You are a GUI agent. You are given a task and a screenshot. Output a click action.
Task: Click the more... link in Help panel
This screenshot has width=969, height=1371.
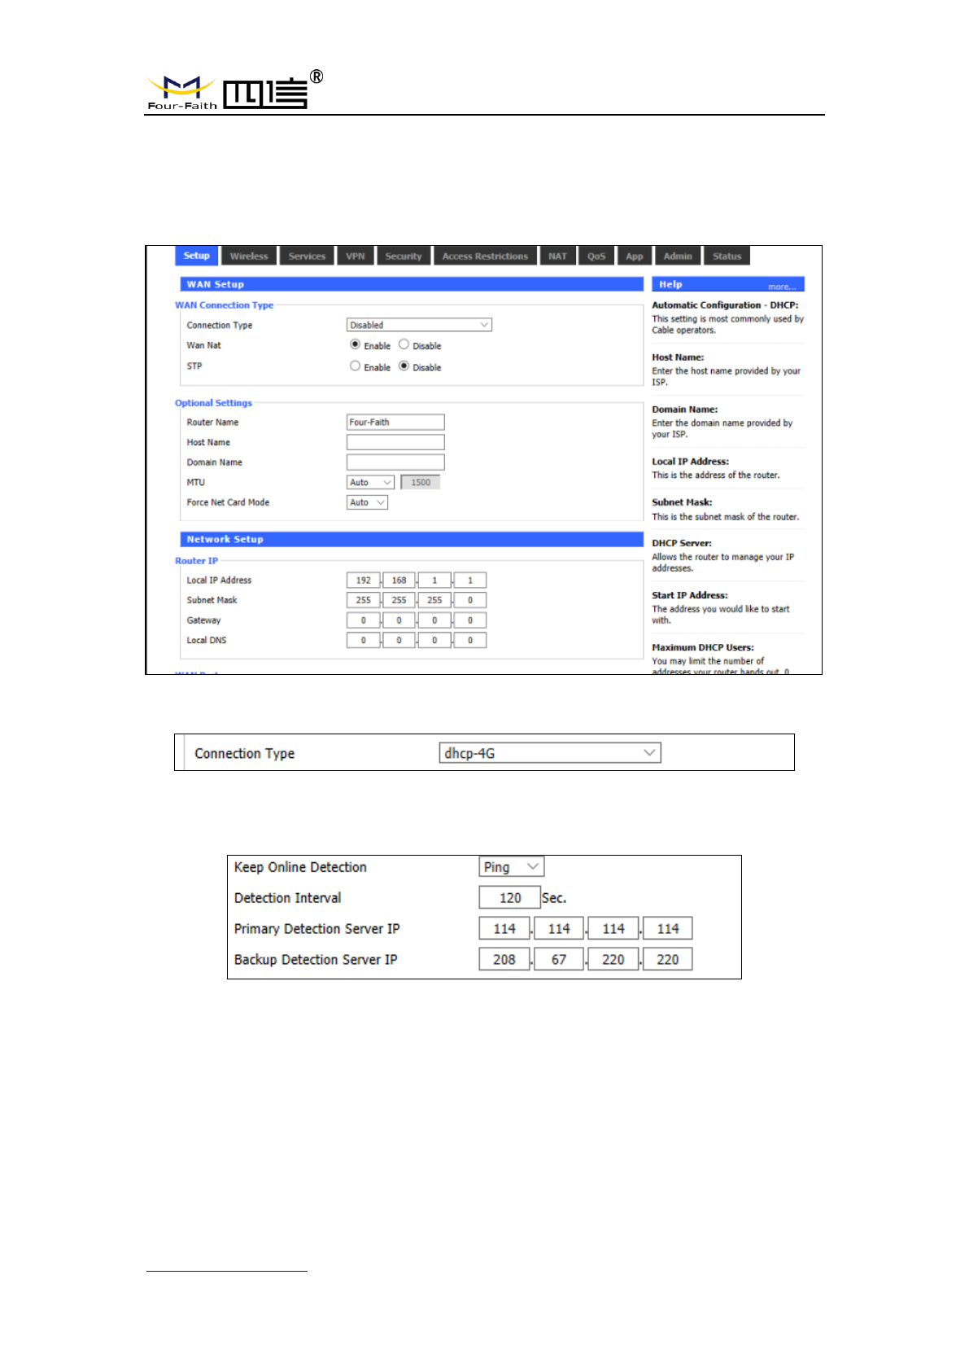click(782, 287)
